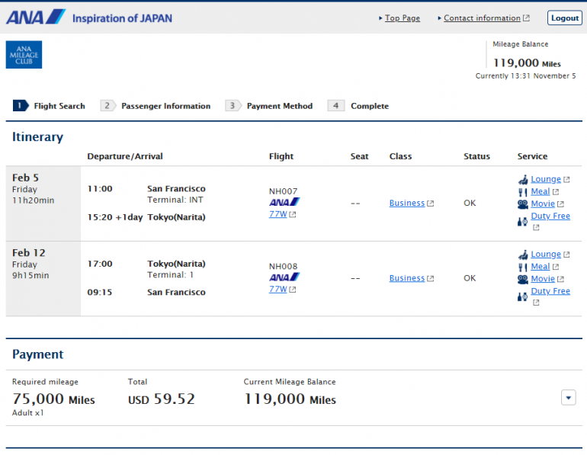Click Meal icon for flight NH007
The image size is (587, 455).
(523, 192)
